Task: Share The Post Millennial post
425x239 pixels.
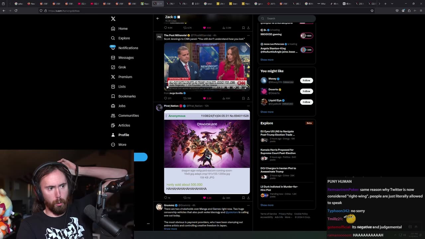Action: tap(248, 98)
